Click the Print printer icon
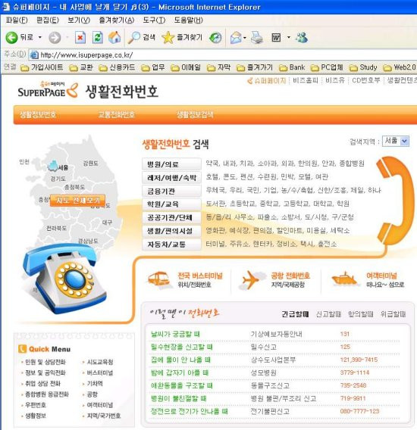 coord(256,38)
